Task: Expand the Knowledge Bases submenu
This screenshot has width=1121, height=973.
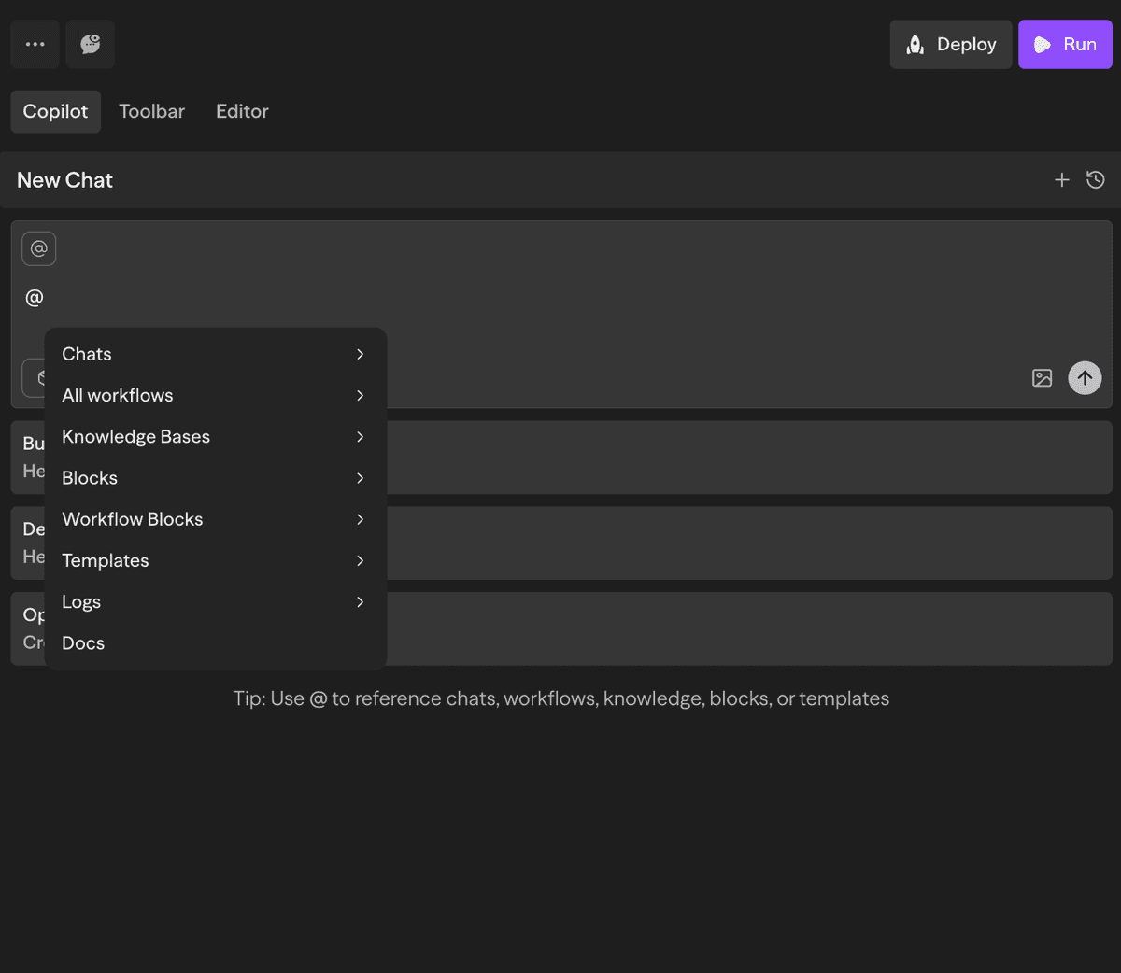Action: (361, 436)
